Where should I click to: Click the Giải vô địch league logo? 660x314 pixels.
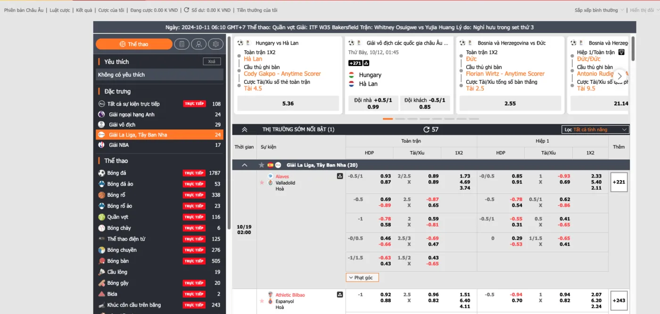pyautogui.click(x=101, y=124)
